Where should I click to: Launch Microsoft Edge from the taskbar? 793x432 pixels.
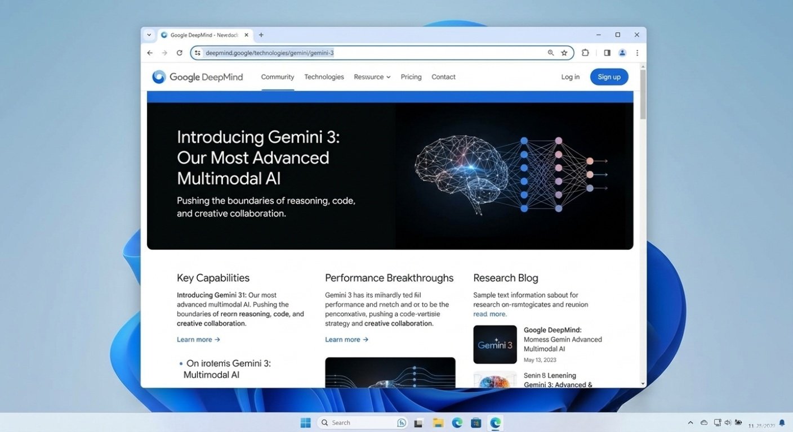click(x=457, y=422)
